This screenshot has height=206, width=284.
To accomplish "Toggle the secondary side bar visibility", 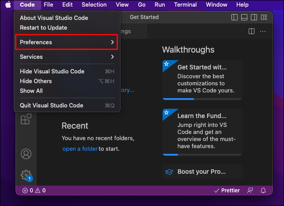I will (x=254, y=17).
